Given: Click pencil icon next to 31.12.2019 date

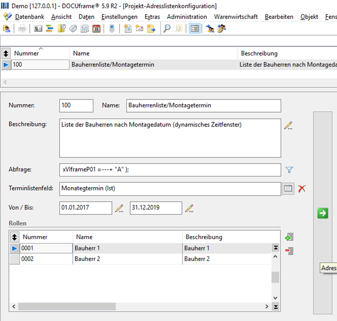Looking at the screenshot, I should pyautogui.click(x=189, y=208).
